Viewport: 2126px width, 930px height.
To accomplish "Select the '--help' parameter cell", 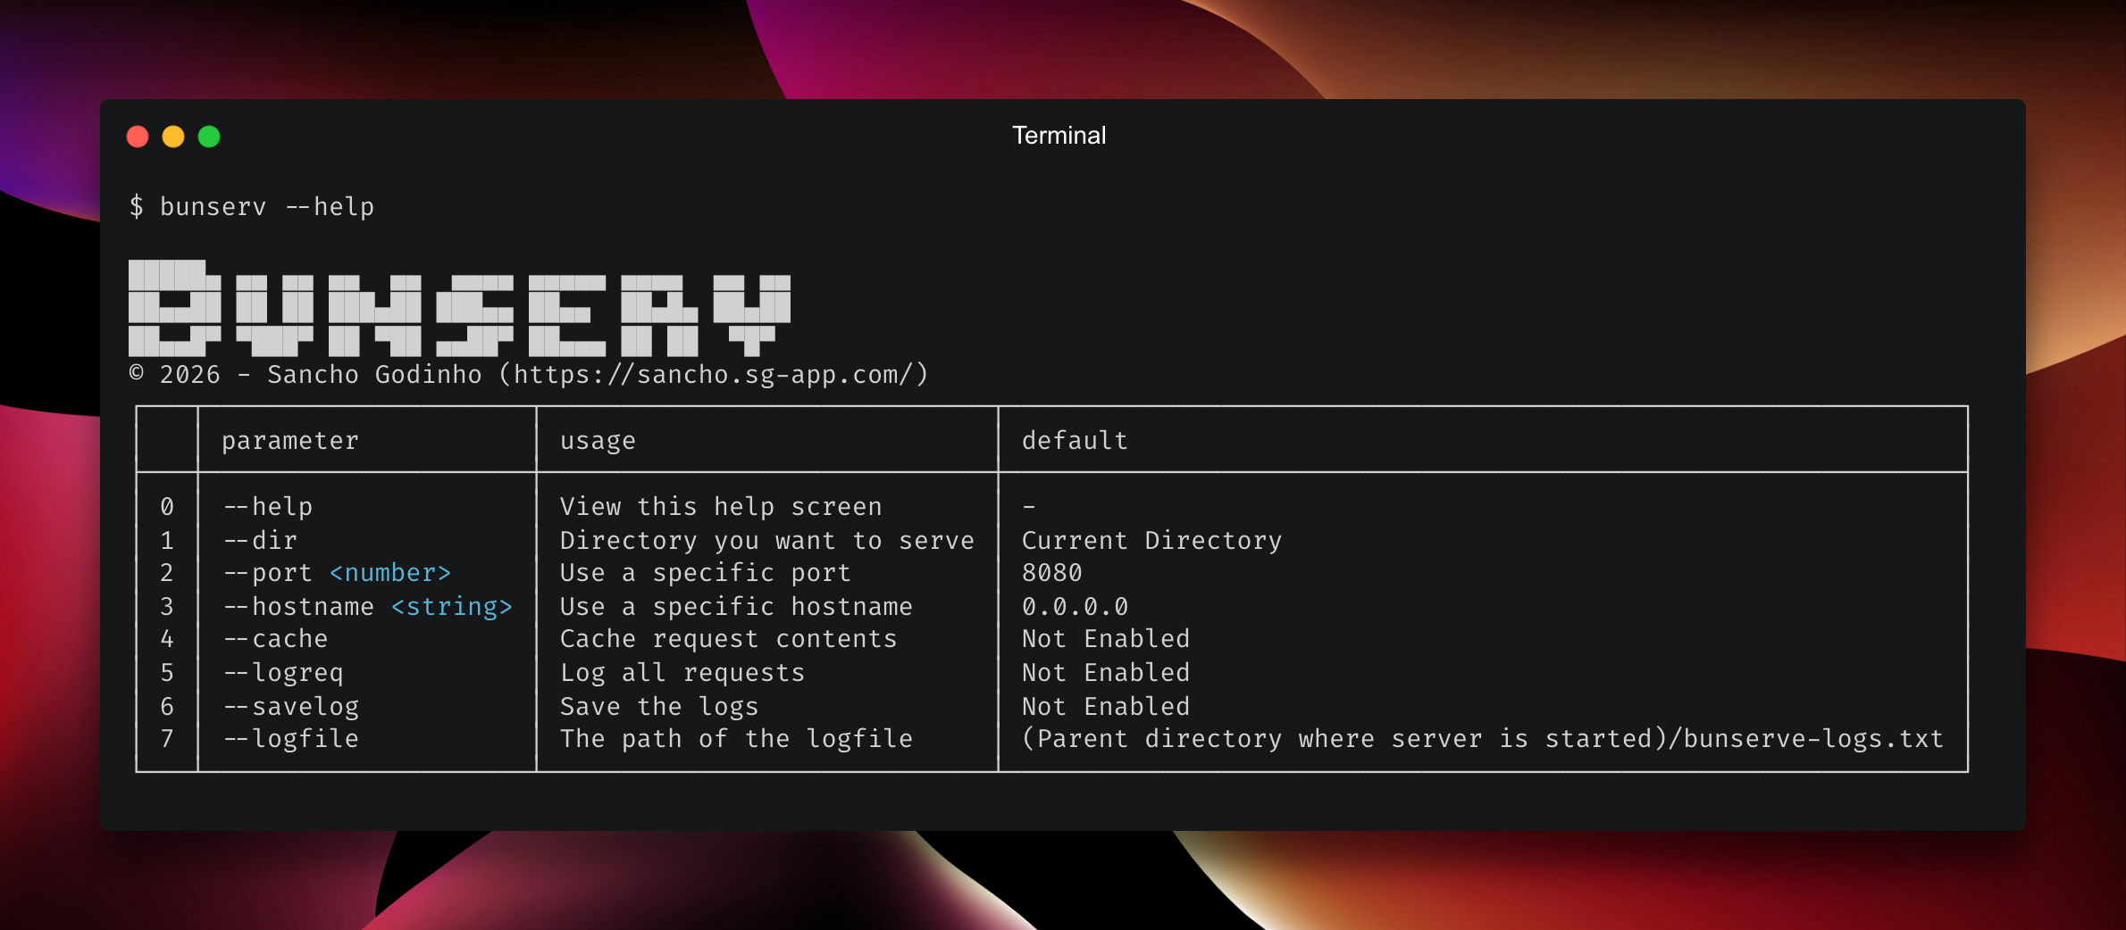I will (x=268, y=507).
